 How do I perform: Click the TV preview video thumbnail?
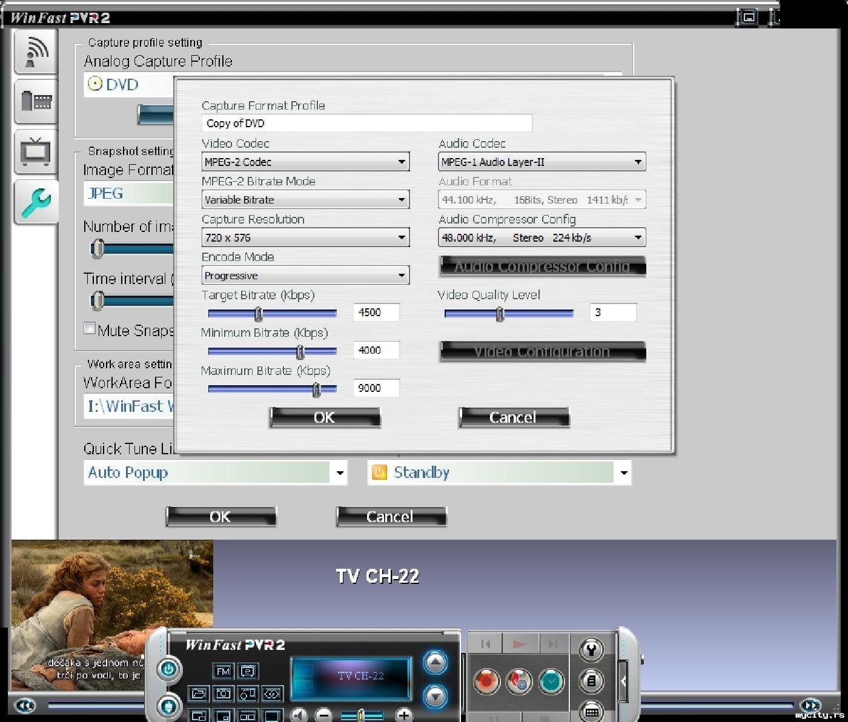112,615
